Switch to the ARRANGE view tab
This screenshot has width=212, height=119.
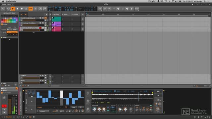[x=9, y=117]
